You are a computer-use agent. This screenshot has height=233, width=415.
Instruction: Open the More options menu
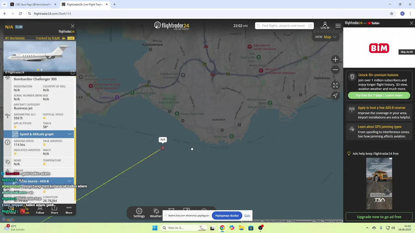pos(69,210)
